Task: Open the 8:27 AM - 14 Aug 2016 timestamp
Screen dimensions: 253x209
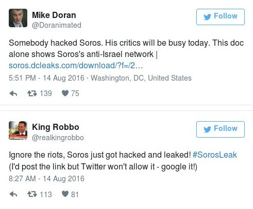Action: click(46, 179)
